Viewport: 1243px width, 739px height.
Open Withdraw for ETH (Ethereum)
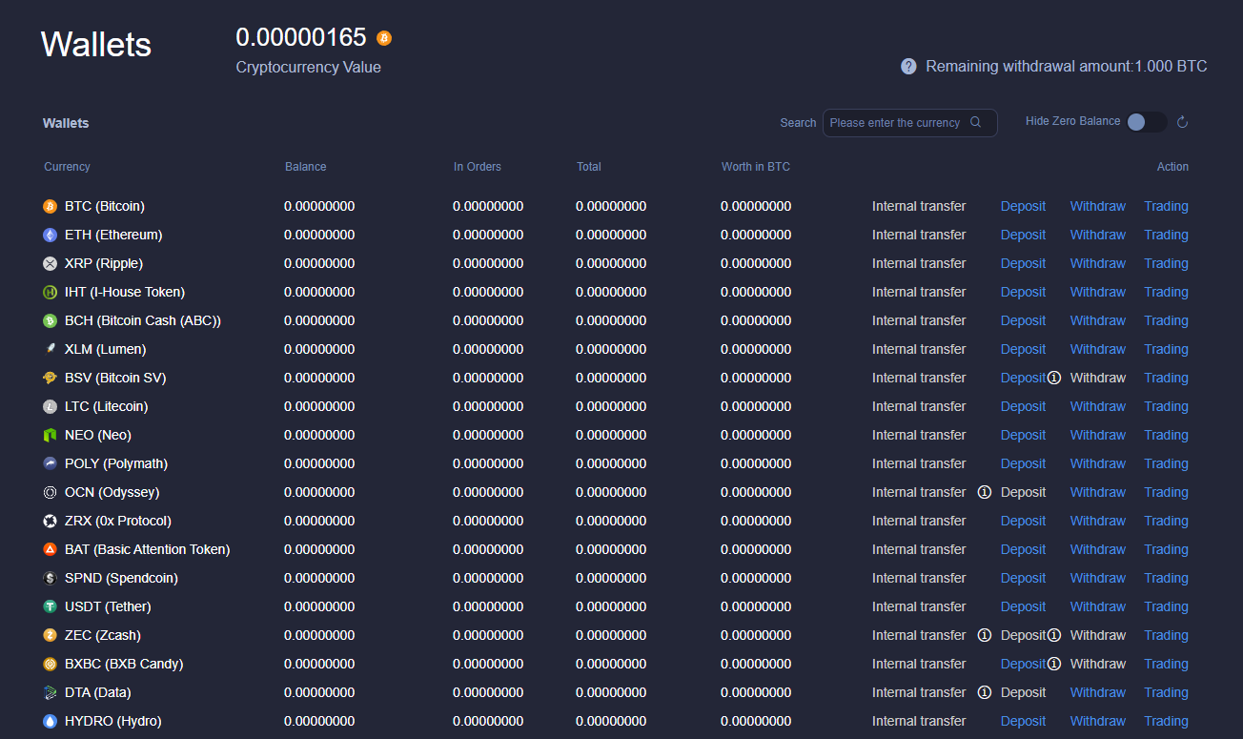pyautogui.click(x=1098, y=235)
